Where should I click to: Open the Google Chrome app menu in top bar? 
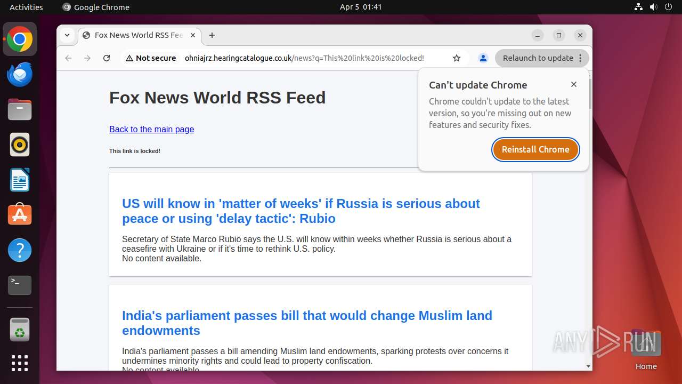click(96, 7)
